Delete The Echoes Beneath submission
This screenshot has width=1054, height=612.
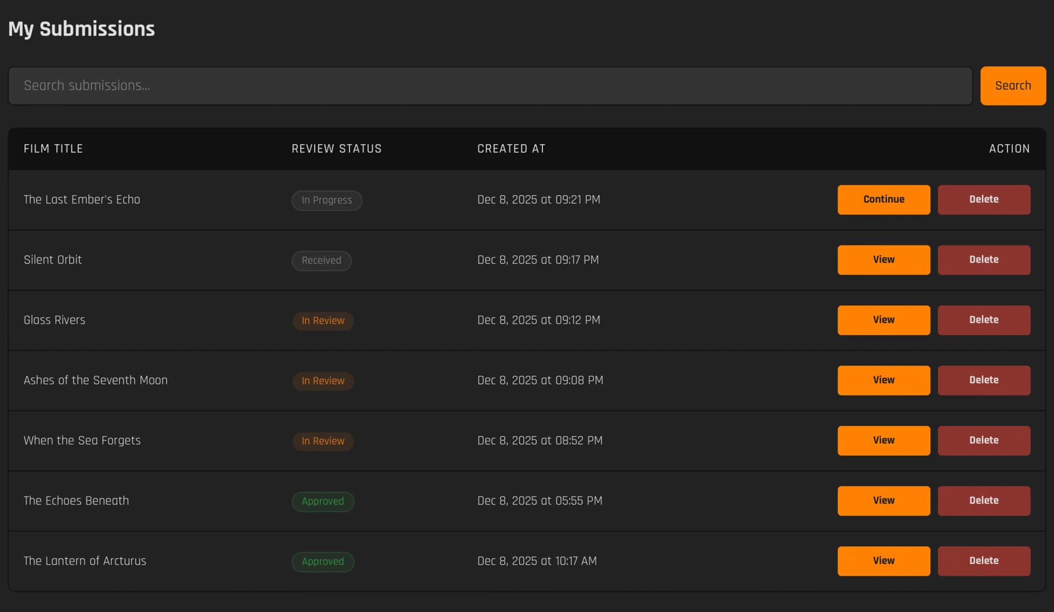983,501
